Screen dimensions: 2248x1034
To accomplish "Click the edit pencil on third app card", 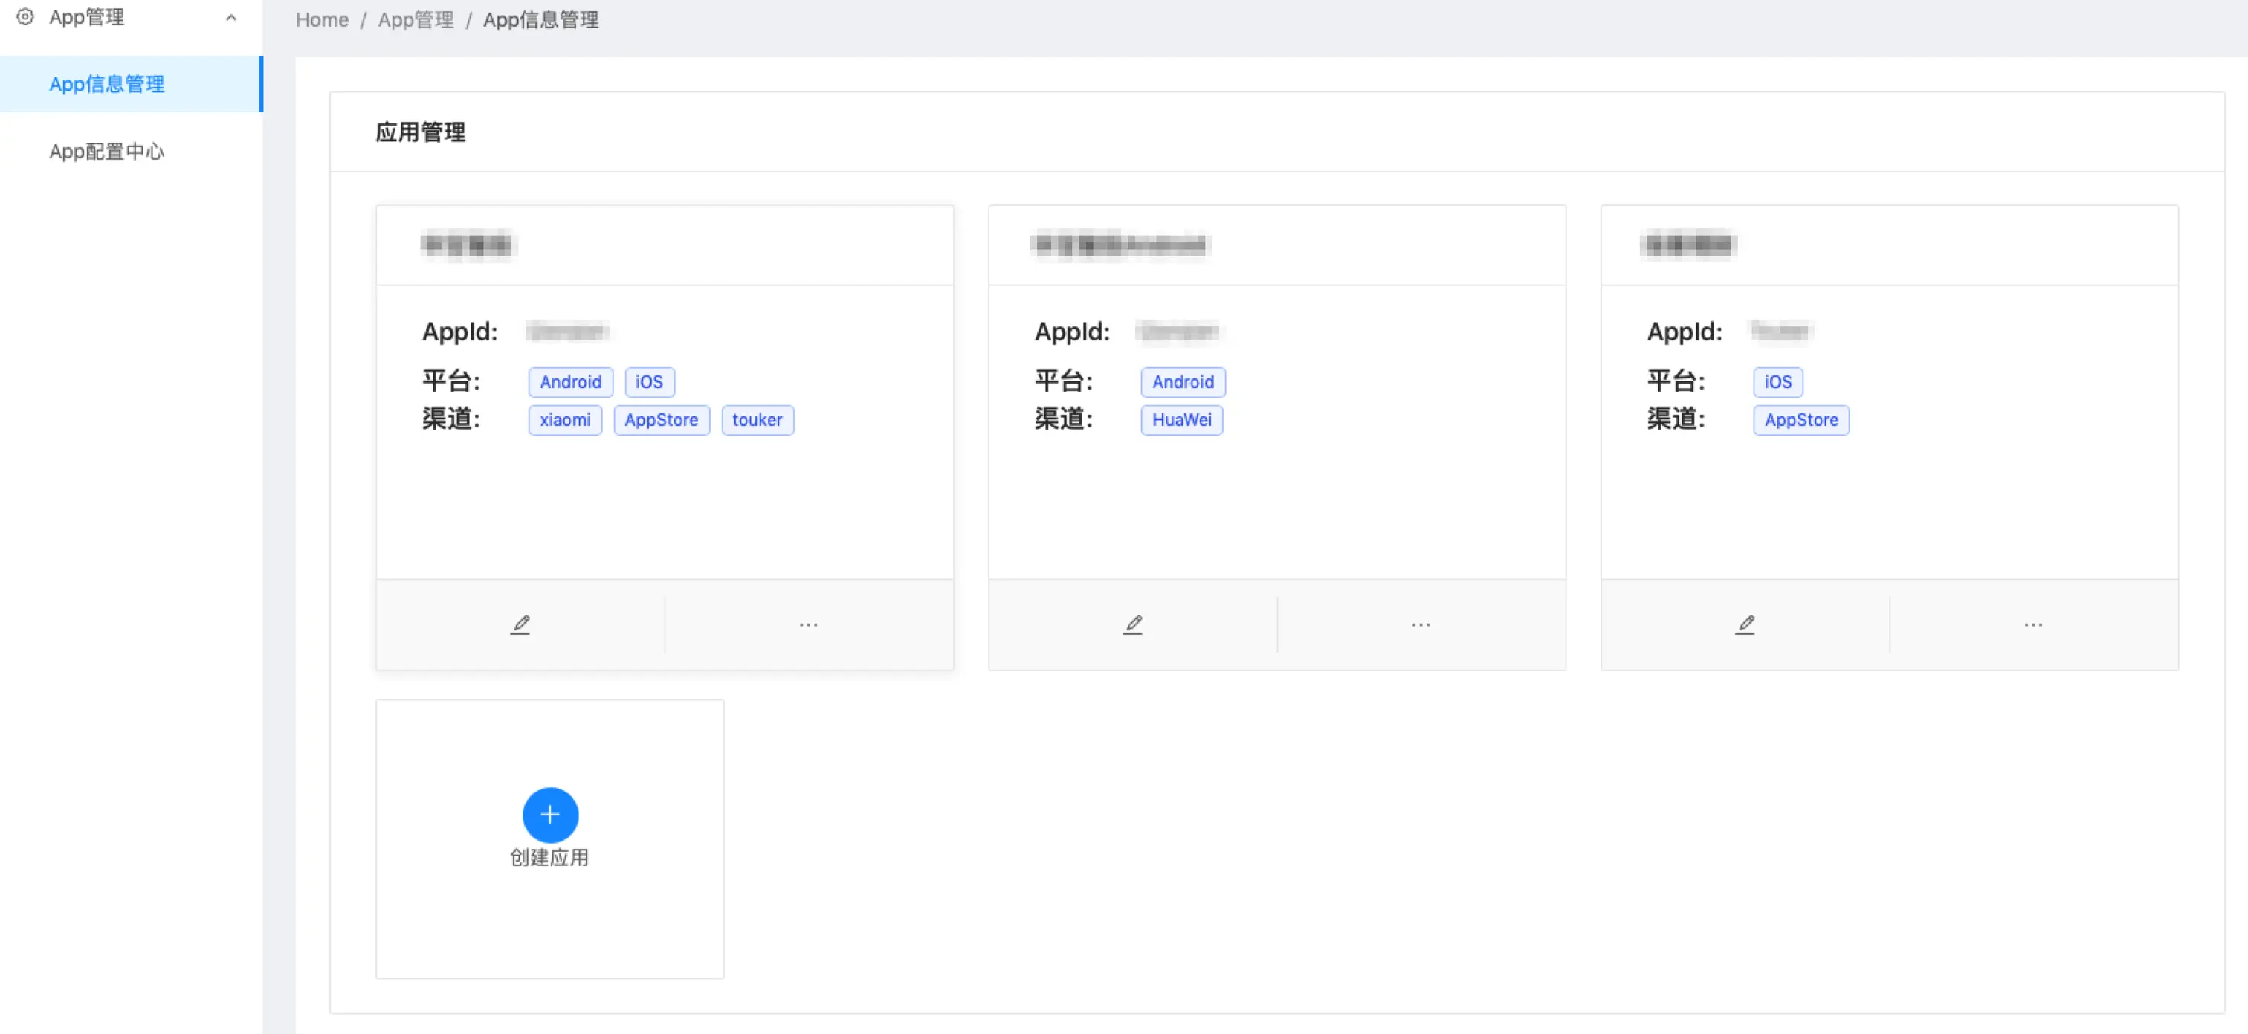I will click(x=1745, y=624).
